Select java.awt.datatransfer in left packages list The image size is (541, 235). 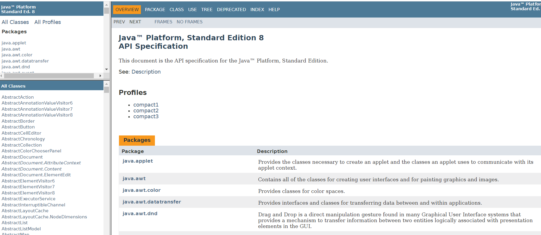pos(25,61)
